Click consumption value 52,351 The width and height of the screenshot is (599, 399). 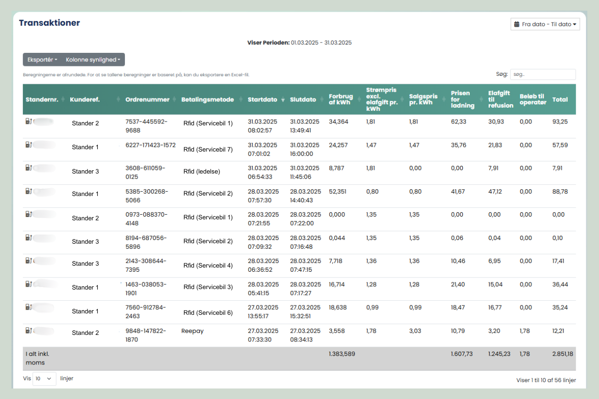click(338, 191)
